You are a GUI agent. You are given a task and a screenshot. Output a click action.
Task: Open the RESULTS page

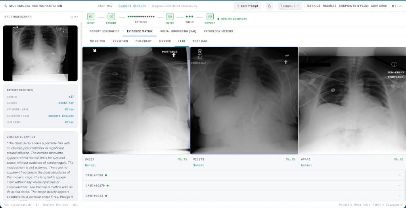pyautogui.click(x=329, y=6)
